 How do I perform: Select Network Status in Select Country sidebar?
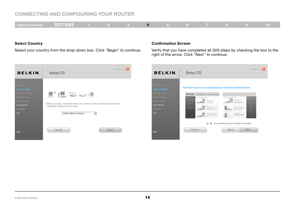[x=23, y=97]
